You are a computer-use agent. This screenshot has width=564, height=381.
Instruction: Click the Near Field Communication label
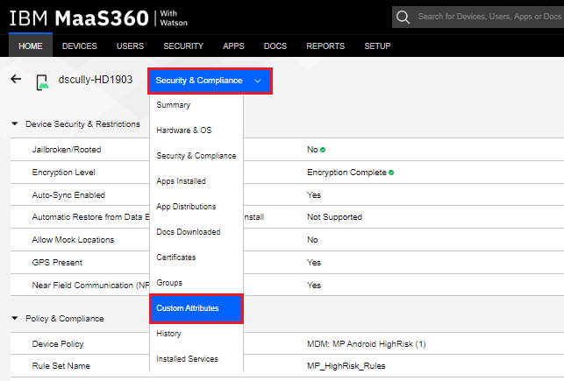[90, 286]
